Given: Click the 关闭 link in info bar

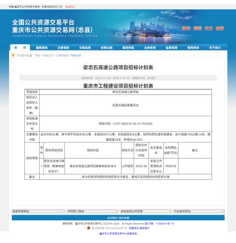Looking at the screenshot, I should point(151,78).
